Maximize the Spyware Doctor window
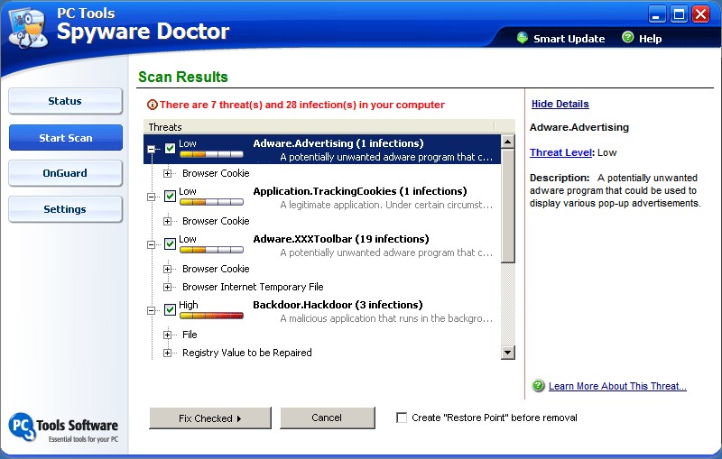This screenshot has height=459, width=722. coord(680,14)
